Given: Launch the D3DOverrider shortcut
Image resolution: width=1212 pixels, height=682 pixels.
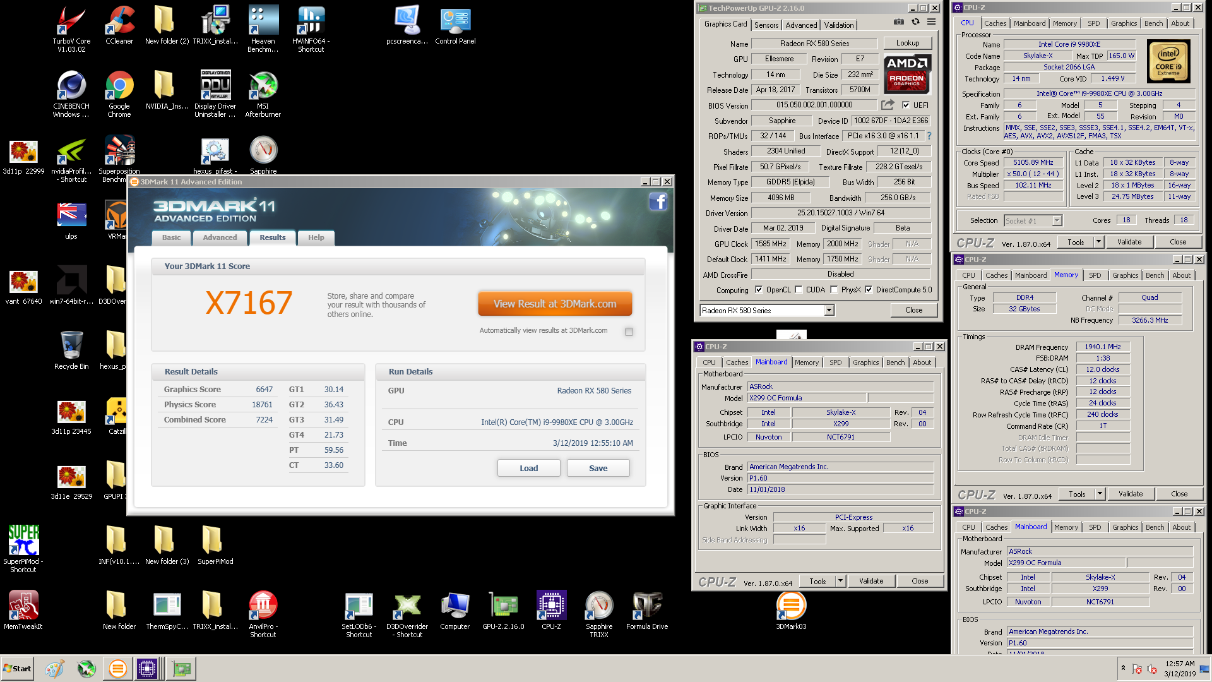Looking at the screenshot, I should [407, 614].
